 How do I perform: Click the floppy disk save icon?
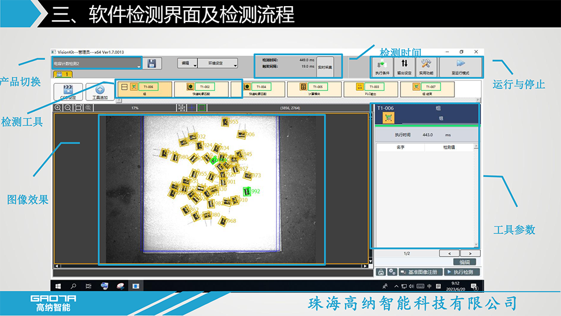[151, 63]
